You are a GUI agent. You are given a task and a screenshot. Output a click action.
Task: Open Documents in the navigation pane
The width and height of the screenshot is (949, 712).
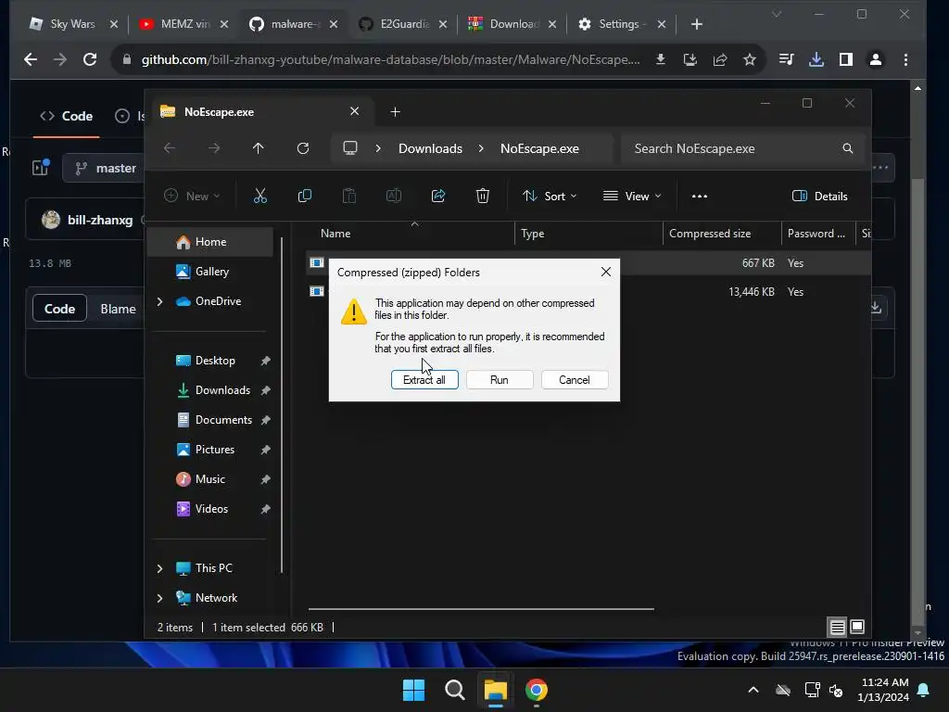coord(212,420)
